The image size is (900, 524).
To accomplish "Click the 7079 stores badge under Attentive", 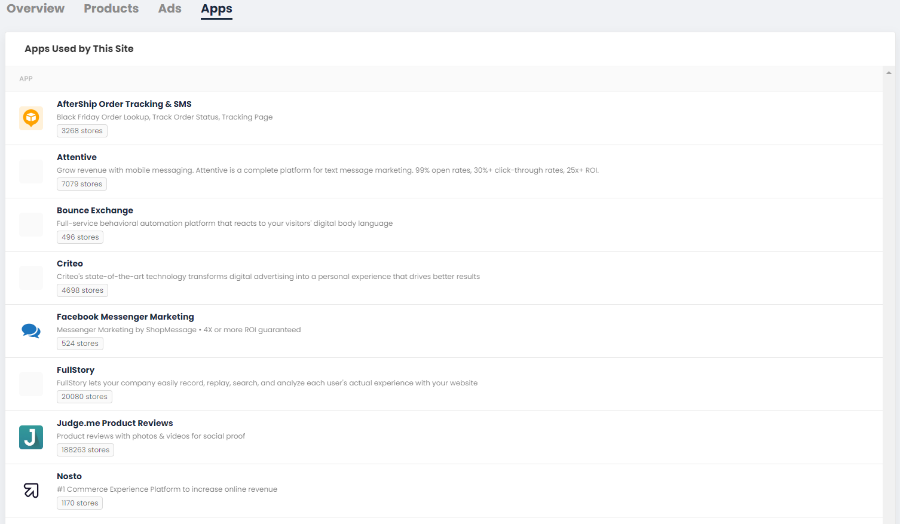I will [x=82, y=184].
